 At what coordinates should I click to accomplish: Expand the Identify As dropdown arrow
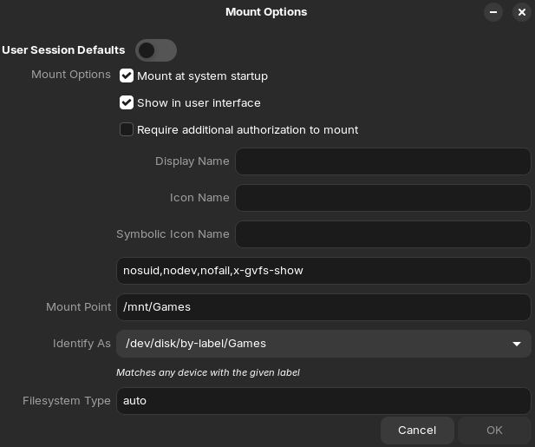[517, 344]
